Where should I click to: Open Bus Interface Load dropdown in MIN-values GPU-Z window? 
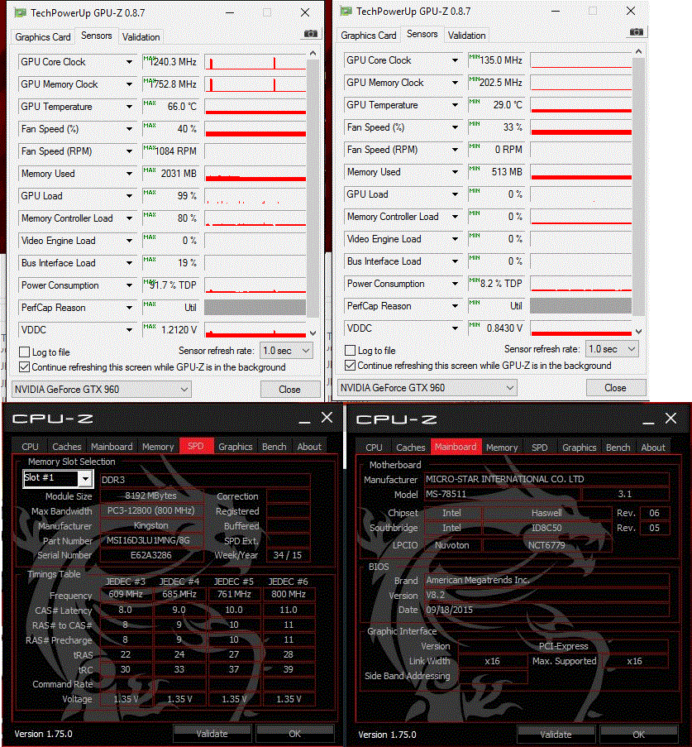455,261
